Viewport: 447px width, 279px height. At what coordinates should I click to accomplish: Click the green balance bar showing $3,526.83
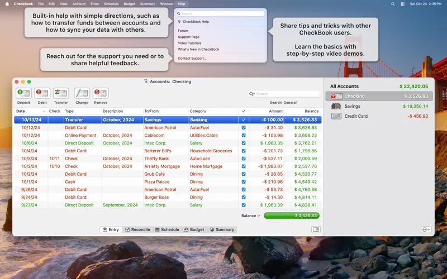[x=292, y=216]
